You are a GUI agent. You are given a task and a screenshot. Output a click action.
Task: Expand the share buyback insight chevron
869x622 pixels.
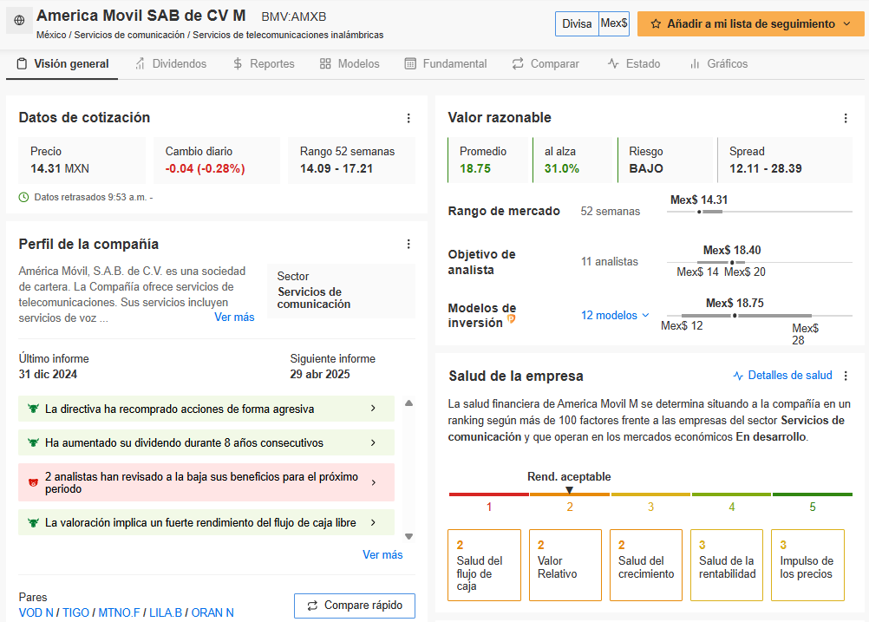coord(373,409)
